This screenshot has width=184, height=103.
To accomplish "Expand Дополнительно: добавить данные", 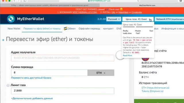I will pos(32,98).
